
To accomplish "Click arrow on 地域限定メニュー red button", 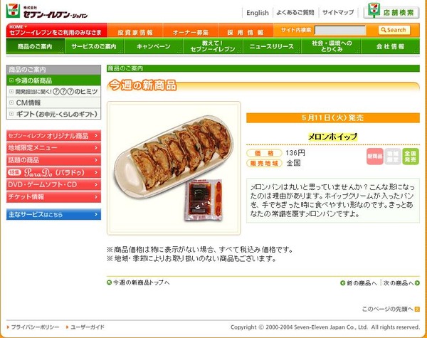I will pos(96,147).
